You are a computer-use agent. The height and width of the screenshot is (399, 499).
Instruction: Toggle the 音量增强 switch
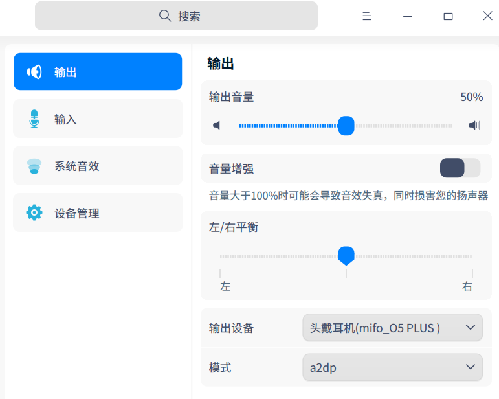tap(460, 168)
